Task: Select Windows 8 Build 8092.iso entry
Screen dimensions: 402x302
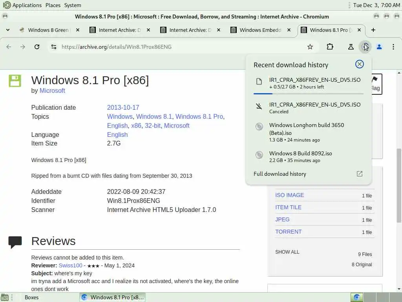Action: coord(309,157)
